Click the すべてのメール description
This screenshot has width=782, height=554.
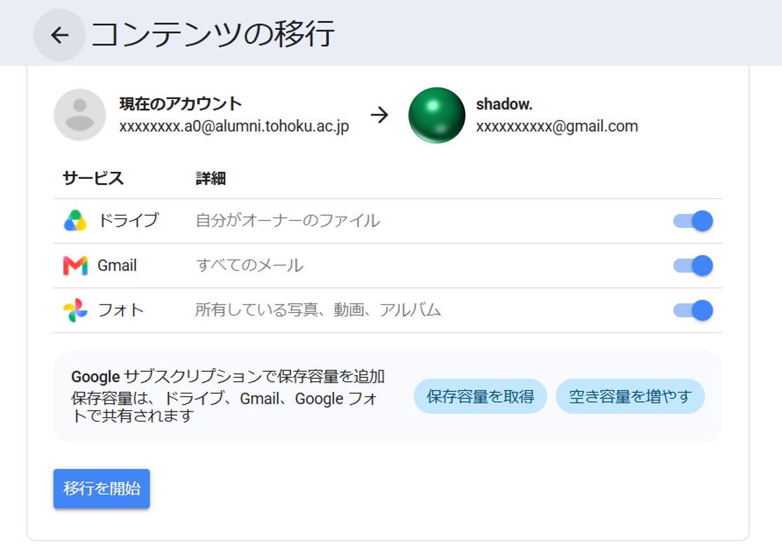point(250,265)
